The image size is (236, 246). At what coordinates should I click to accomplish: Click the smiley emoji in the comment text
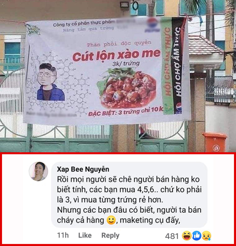pos(111,220)
